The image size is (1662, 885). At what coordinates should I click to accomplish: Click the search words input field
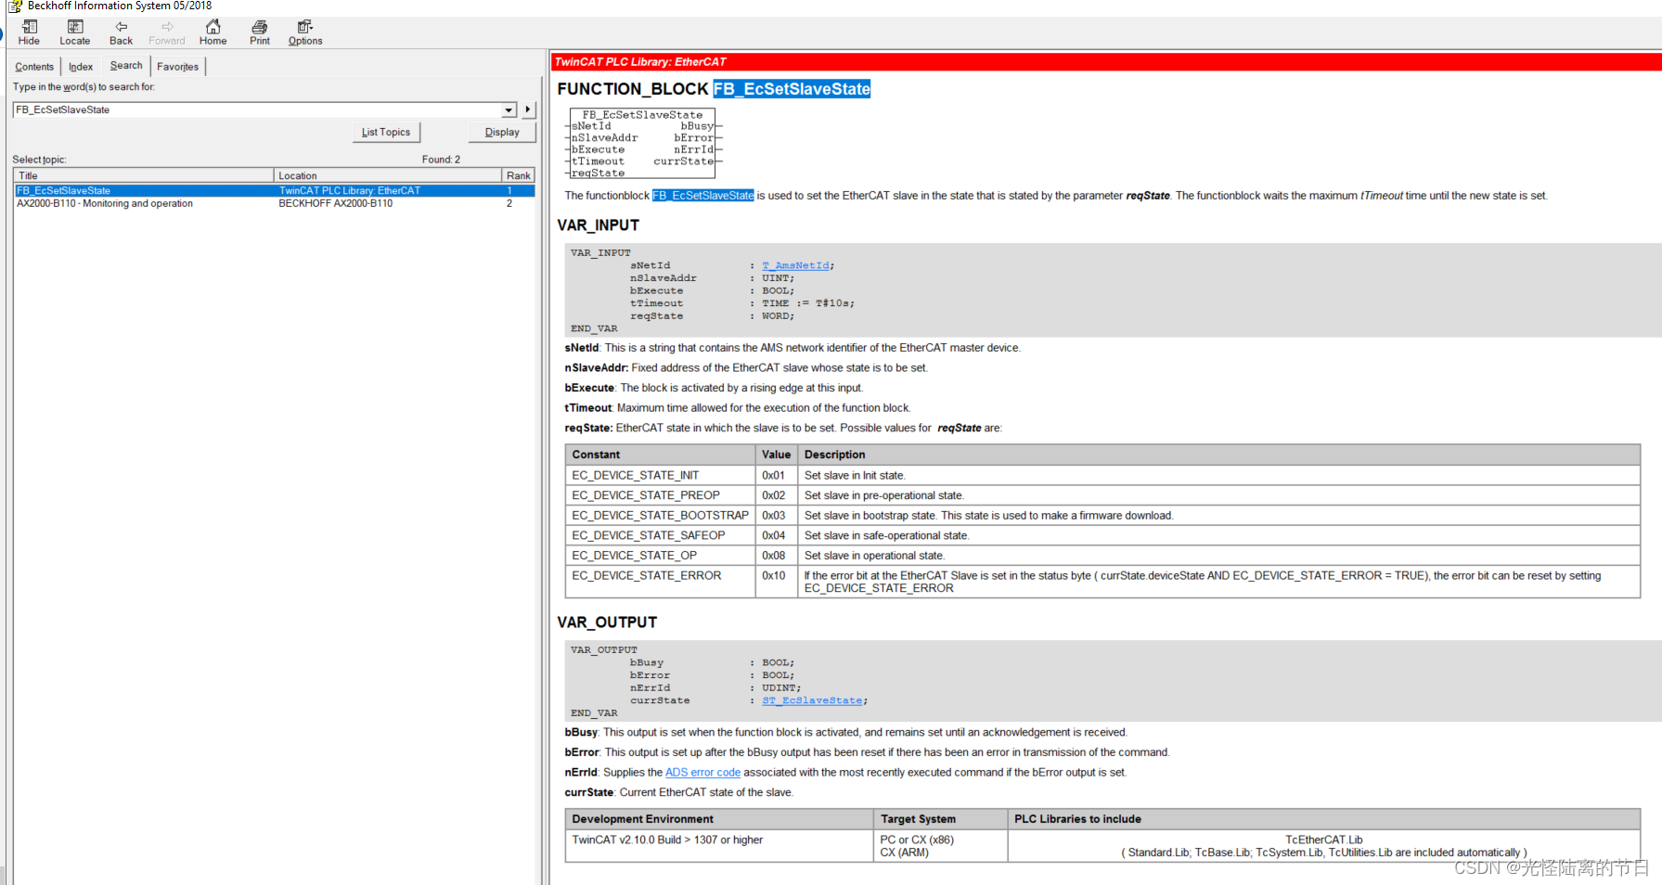[x=257, y=109]
